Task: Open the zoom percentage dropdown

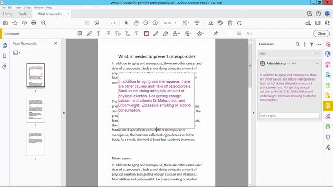Action: click(x=175, y=23)
